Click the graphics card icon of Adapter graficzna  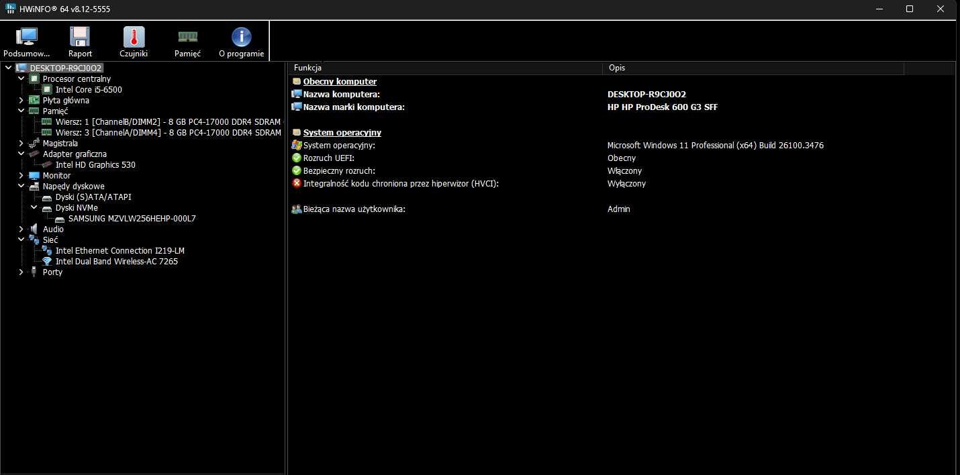[34, 154]
